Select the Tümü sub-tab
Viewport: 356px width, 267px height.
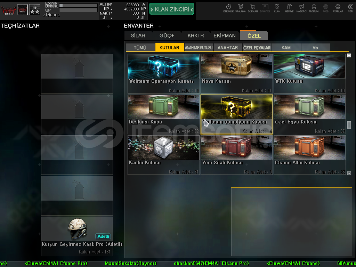coord(140,47)
